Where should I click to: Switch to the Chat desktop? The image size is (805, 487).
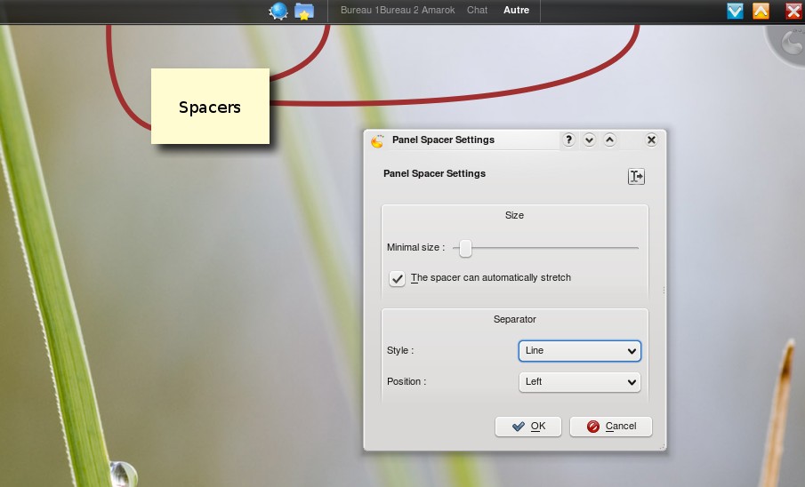point(477,11)
